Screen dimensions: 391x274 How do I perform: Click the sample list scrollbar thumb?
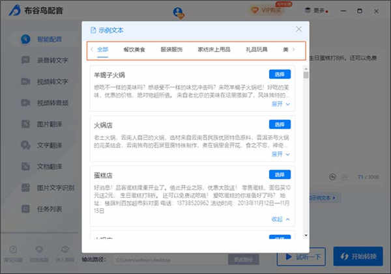(x=306, y=75)
